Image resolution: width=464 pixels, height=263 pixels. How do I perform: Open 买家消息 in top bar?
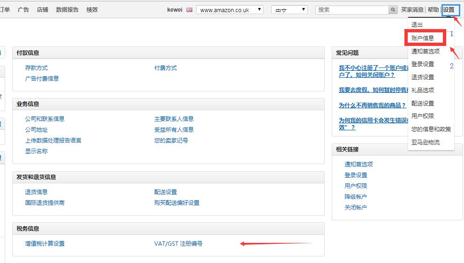click(412, 10)
